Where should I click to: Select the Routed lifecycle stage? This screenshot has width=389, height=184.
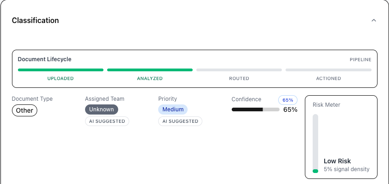click(x=239, y=78)
